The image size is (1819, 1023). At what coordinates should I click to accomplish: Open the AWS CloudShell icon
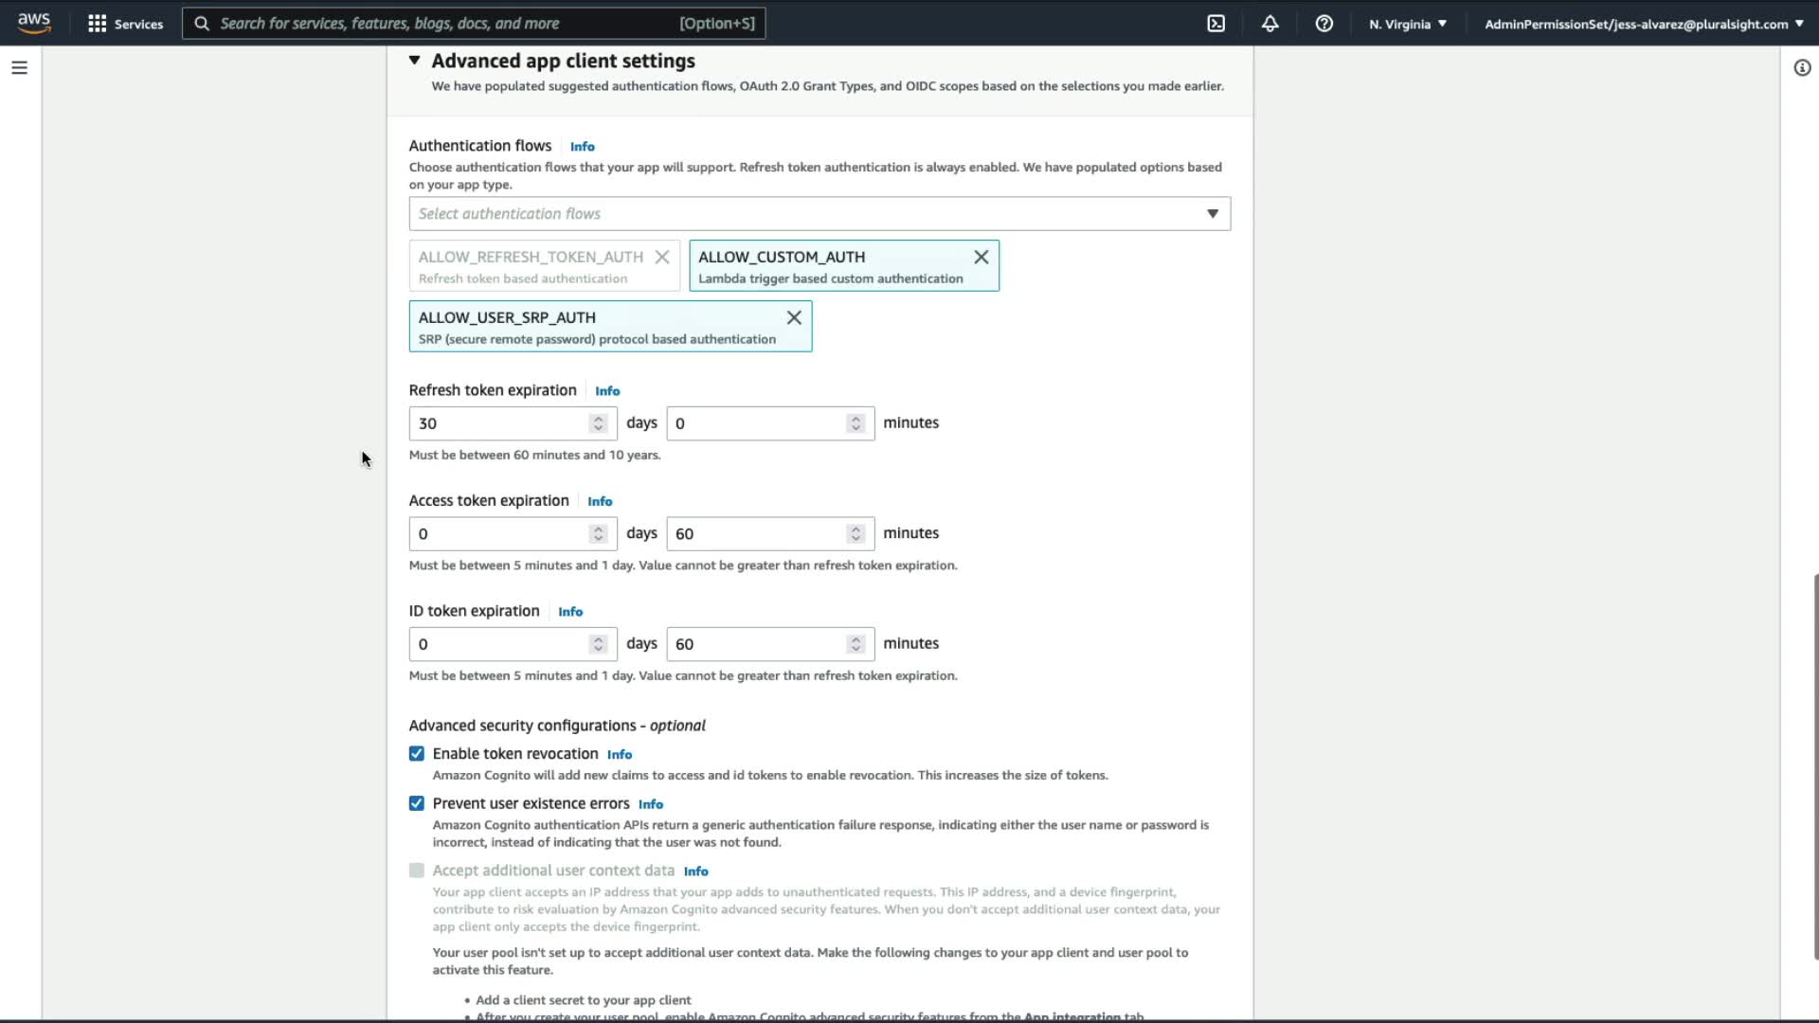click(x=1216, y=24)
